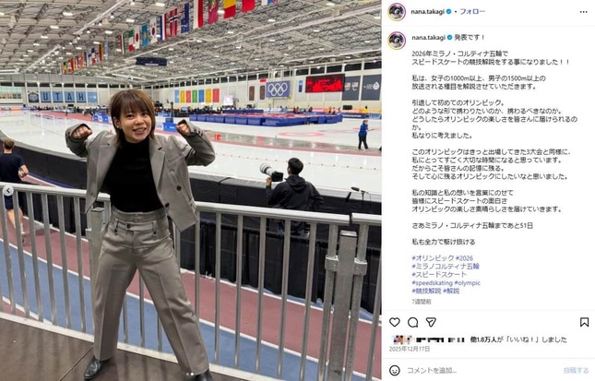The image size is (595, 381).
Task: Open the nana.takagi username in caption
Action: (x=428, y=38)
